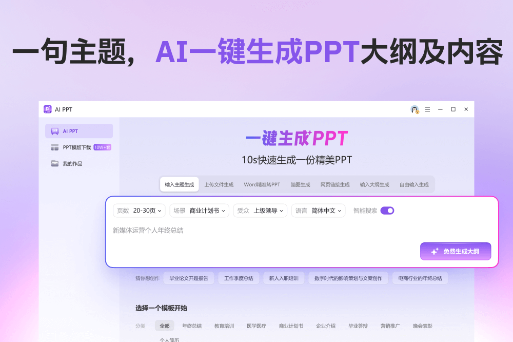This screenshot has width=513, height=342.
Task: Expand the 受众 上级领导 dropdown
Action: tap(262, 211)
